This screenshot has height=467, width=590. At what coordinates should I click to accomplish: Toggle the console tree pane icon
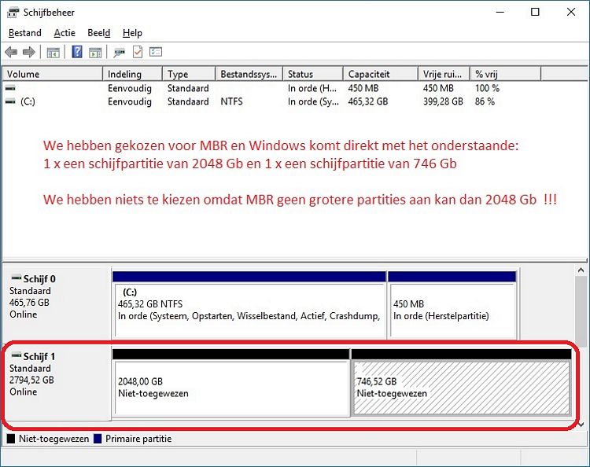coord(53,52)
